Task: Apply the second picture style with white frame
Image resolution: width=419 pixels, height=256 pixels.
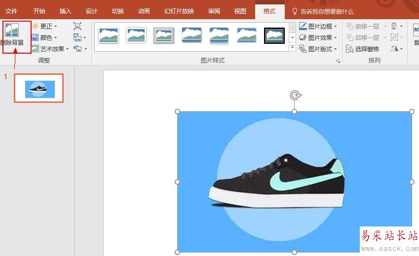Action: [136, 35]
